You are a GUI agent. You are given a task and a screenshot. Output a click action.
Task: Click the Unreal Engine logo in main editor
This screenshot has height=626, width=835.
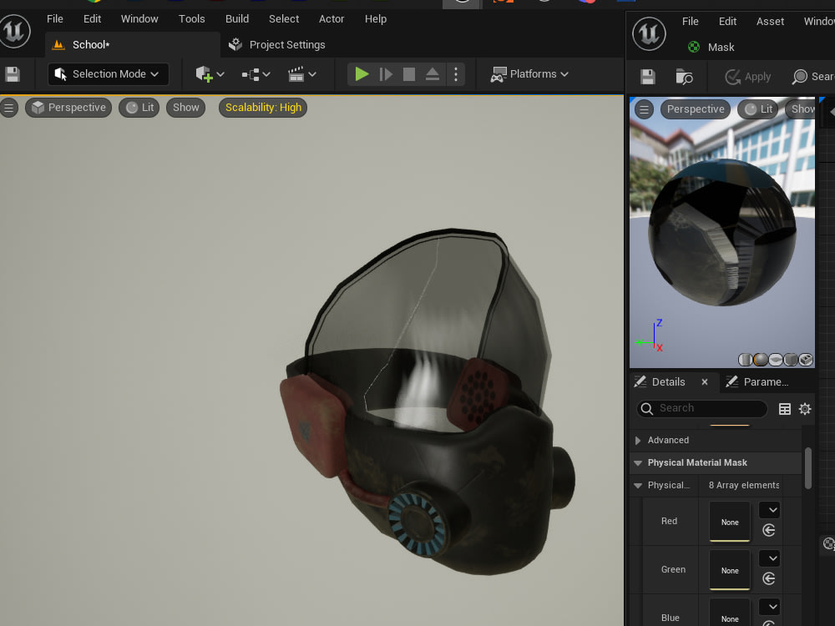(14, 32)
